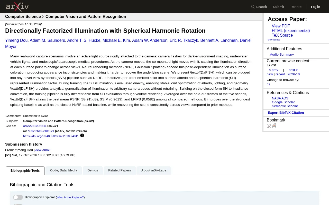The height and width of the screenshot is (205, 329).
Task: Open the Code, Data, Media tab
Action: pos(64,170)
